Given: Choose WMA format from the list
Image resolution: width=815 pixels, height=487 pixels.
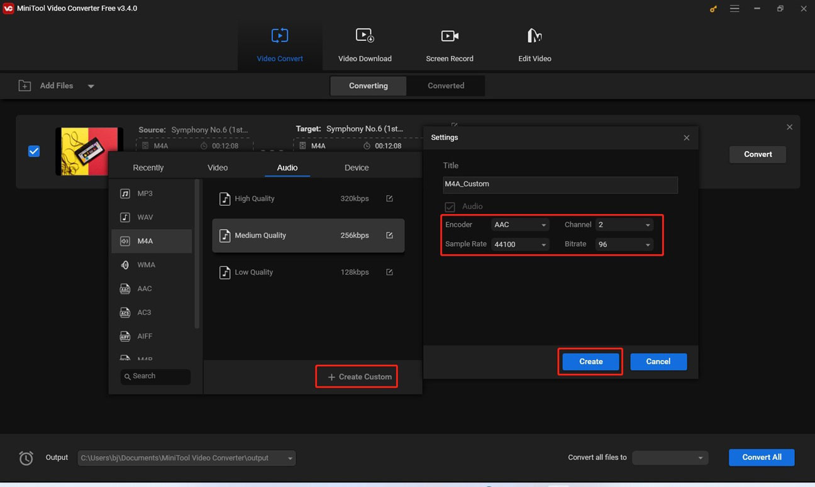Looking at the screenshot, I should pyautogui.click(x=152, y=265).
